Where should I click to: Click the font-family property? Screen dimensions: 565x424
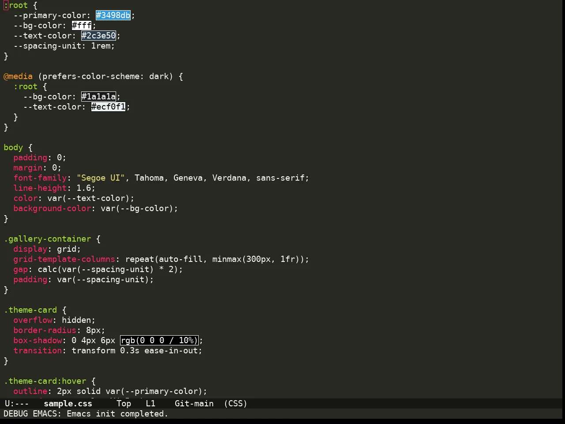tap(40, 178)
